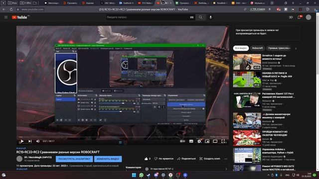Click the www.youtube.com address field
The image size is (319, 179).
coord(32,9)
